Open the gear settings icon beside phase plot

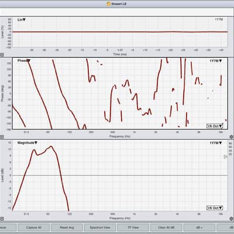click(232, 137)
